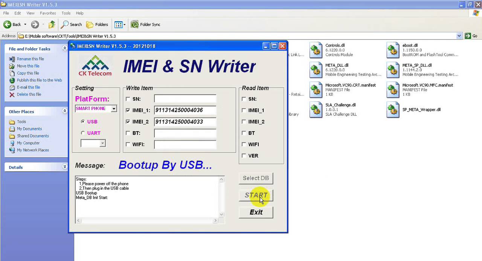The height and width of the screenshot is (261, 482).
Task: Check the IMEI_2 read item checkbox
Action: (x=244, y=121)
